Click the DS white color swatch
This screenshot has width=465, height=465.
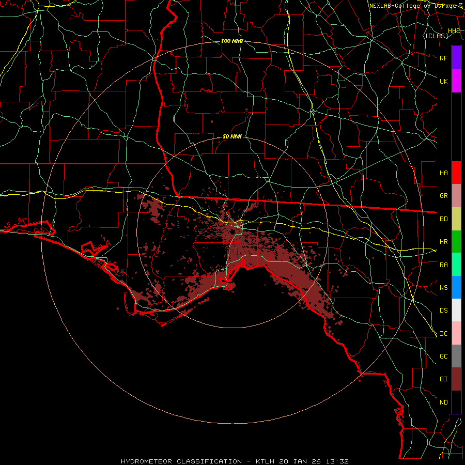pyautogui.click(x=456, y=310)
